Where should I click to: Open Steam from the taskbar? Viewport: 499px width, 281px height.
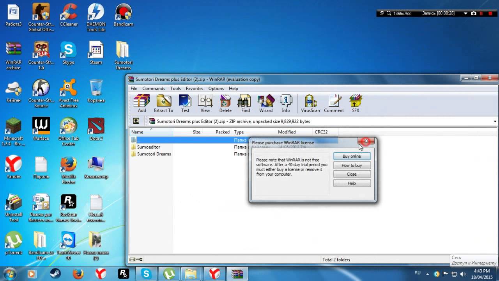click(55, 274)
